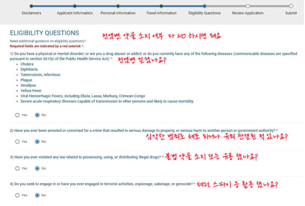
Task: Click the Travel Information step circle
Action: (x=161, y=6)
